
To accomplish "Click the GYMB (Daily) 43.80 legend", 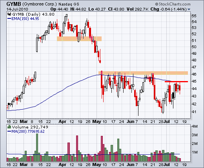I will tap(33, 14).
